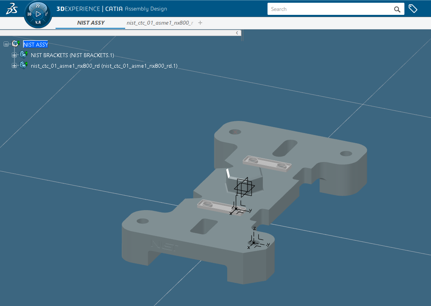Select the embossed NIST text on the plate

(x=164, y=245)
